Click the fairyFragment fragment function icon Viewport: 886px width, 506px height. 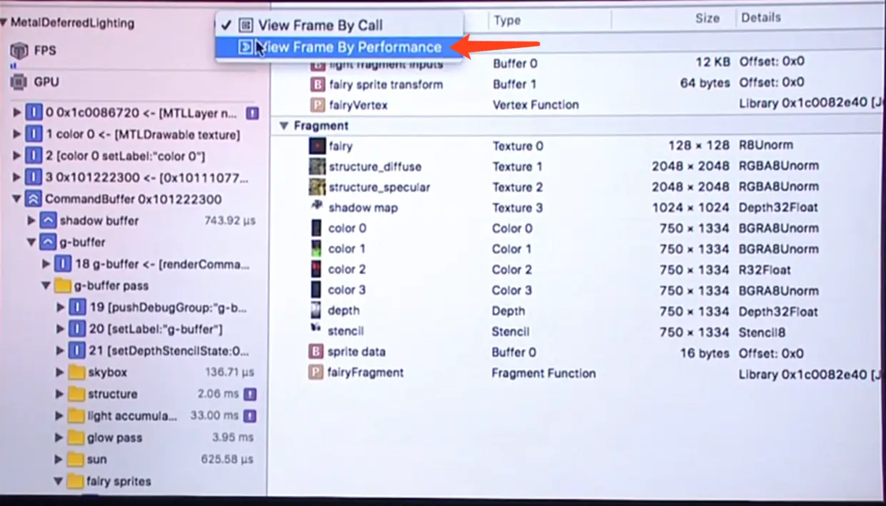point(316,373)
